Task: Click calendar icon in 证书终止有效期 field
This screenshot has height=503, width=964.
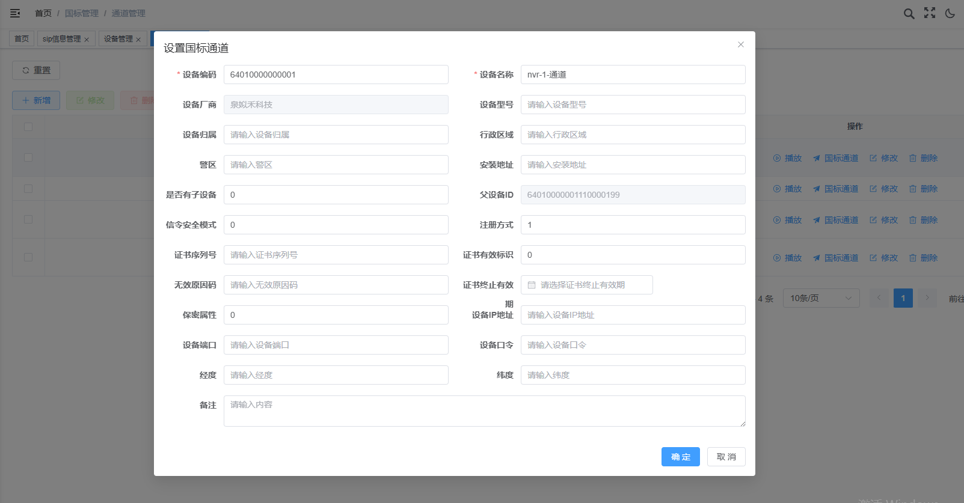Action: point(532,285)
